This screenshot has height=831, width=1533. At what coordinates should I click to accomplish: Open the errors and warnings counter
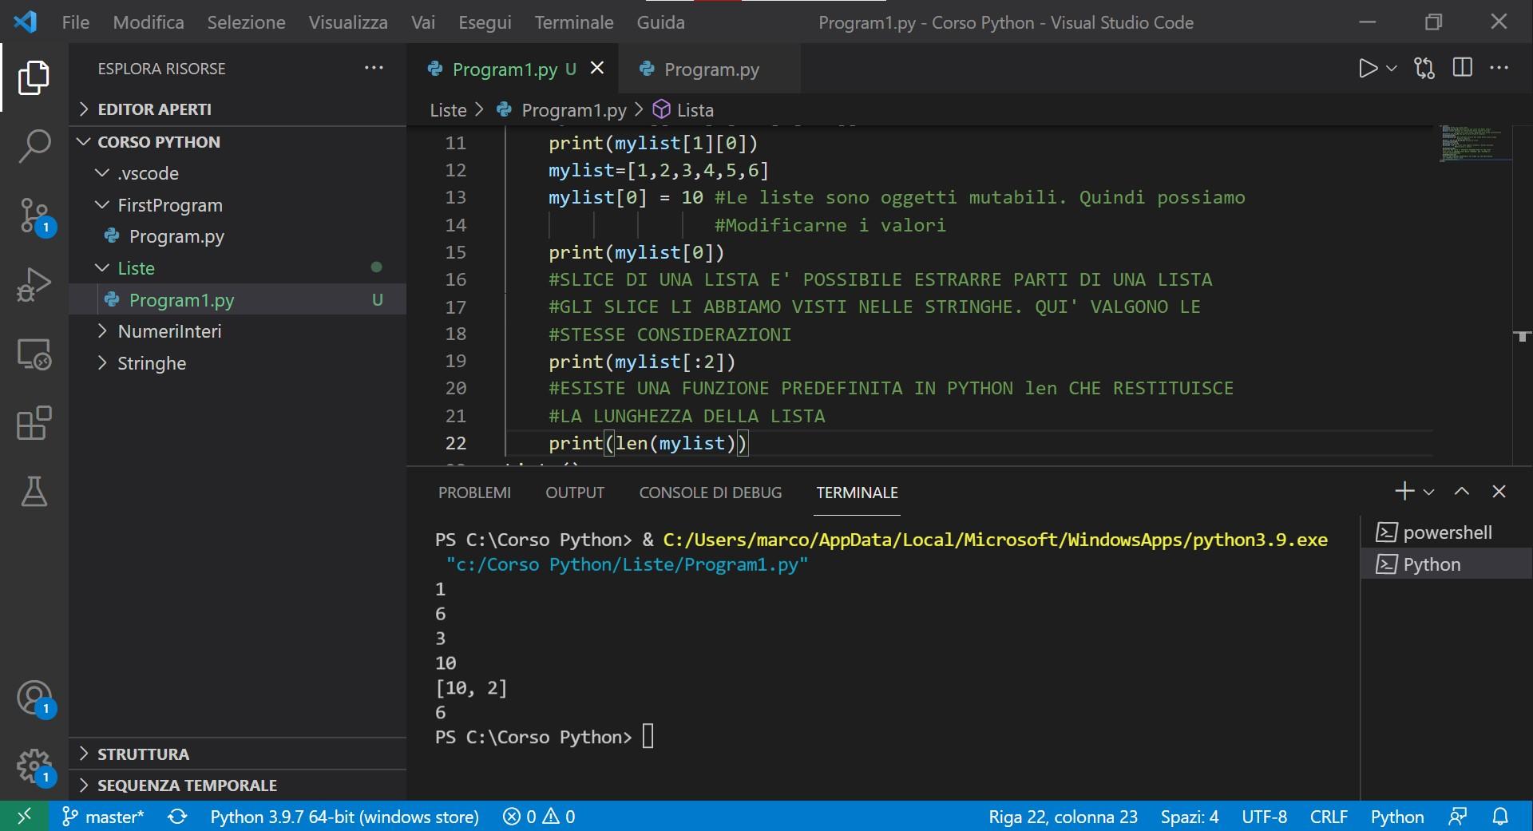tap(539, 817)
